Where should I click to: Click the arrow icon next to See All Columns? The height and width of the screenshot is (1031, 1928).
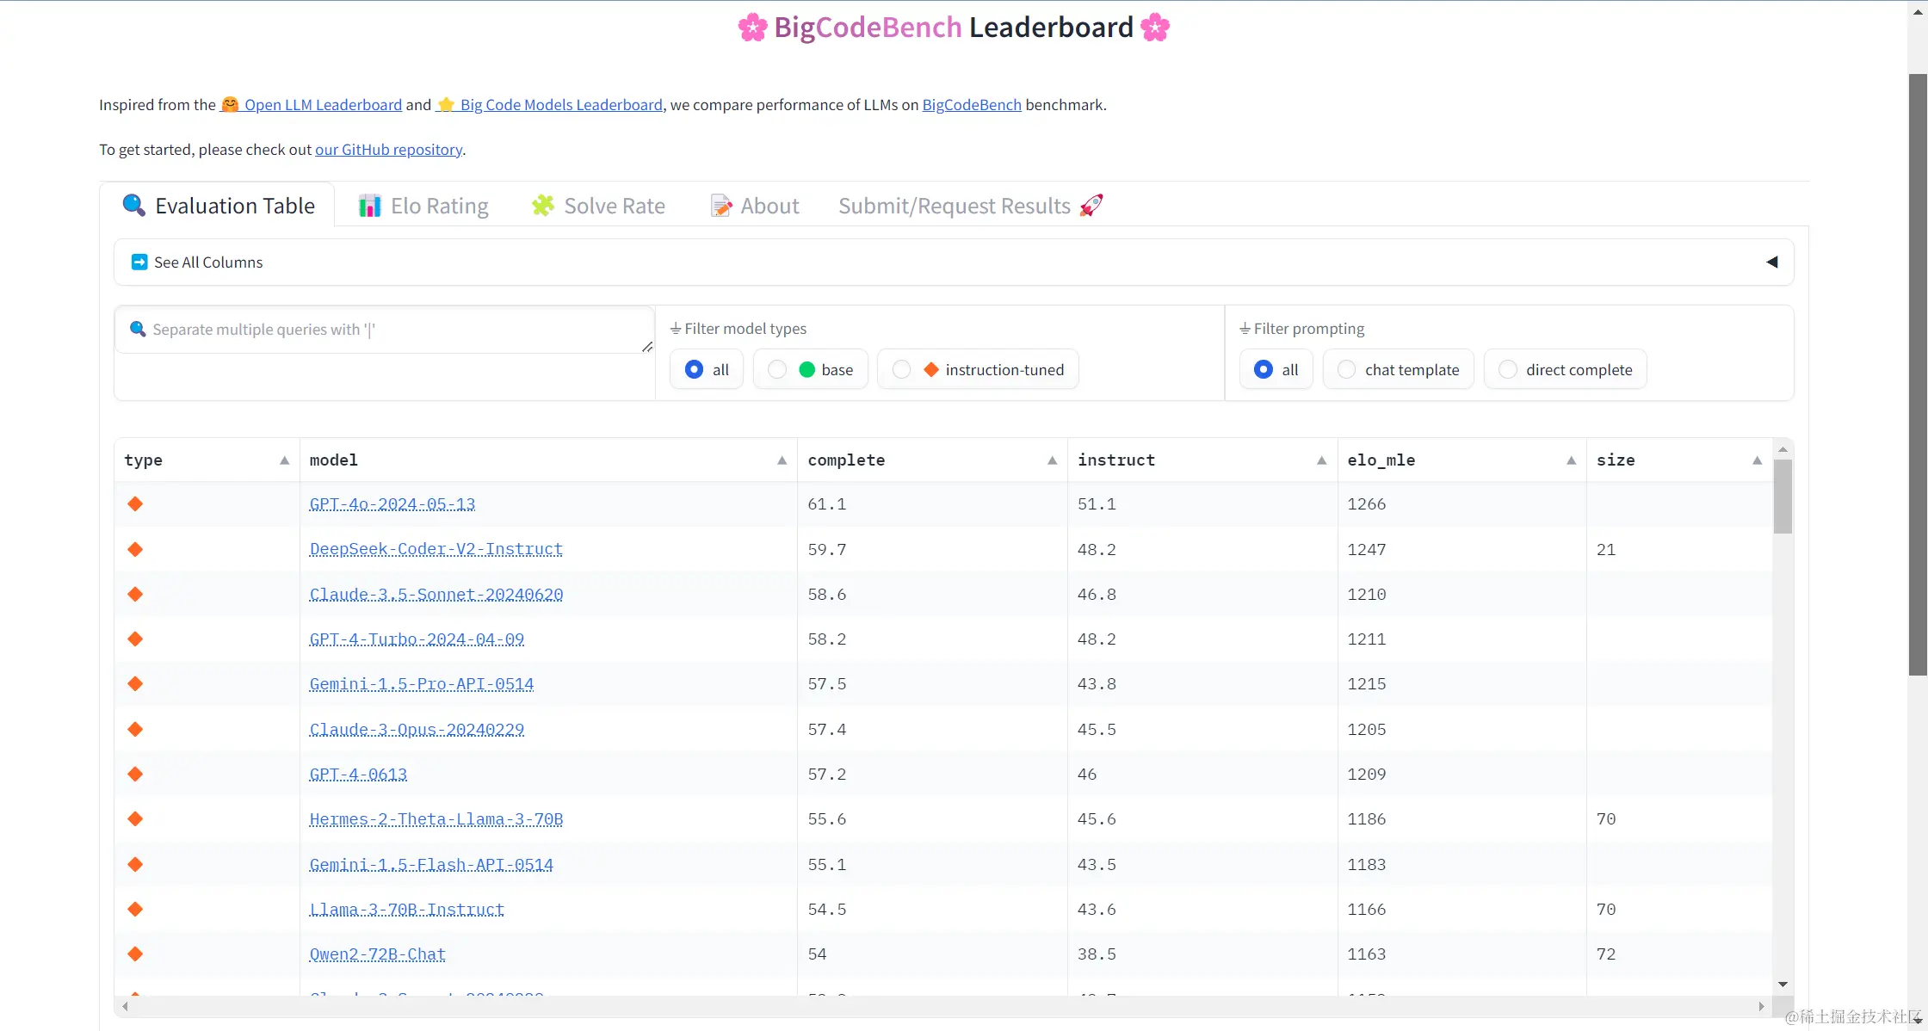(139, 262)
